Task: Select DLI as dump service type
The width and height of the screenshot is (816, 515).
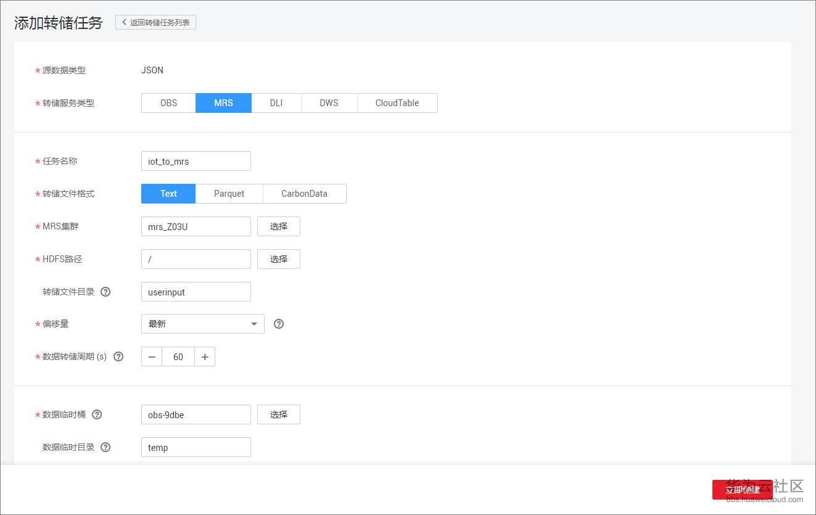Action: 276,103
